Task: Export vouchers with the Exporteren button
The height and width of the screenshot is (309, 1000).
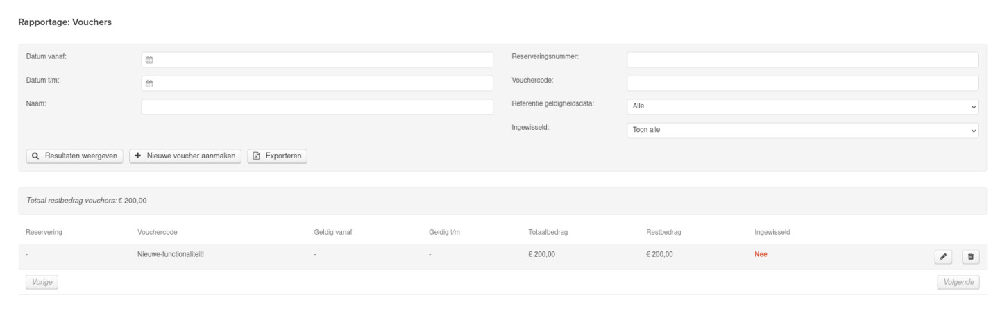Action: [278, 156]
